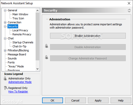Click the up/down arrows icon in Security header
Image resolution: width=133 pixels, height=105 pixels.
pyautogui.click(x=129, y=10)
